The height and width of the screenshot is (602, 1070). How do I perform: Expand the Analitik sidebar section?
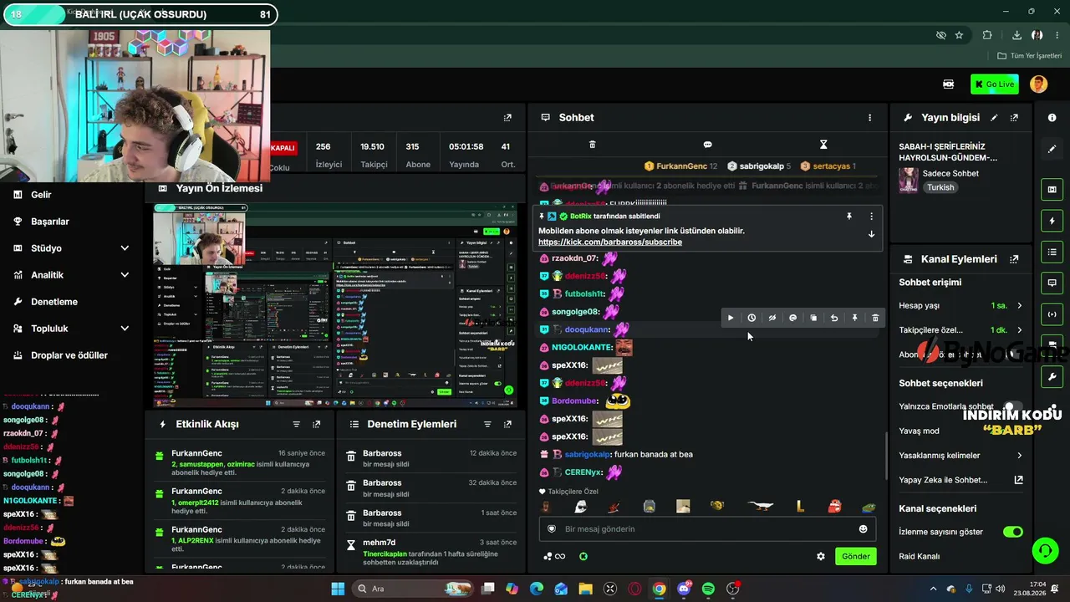pos(125,275)
